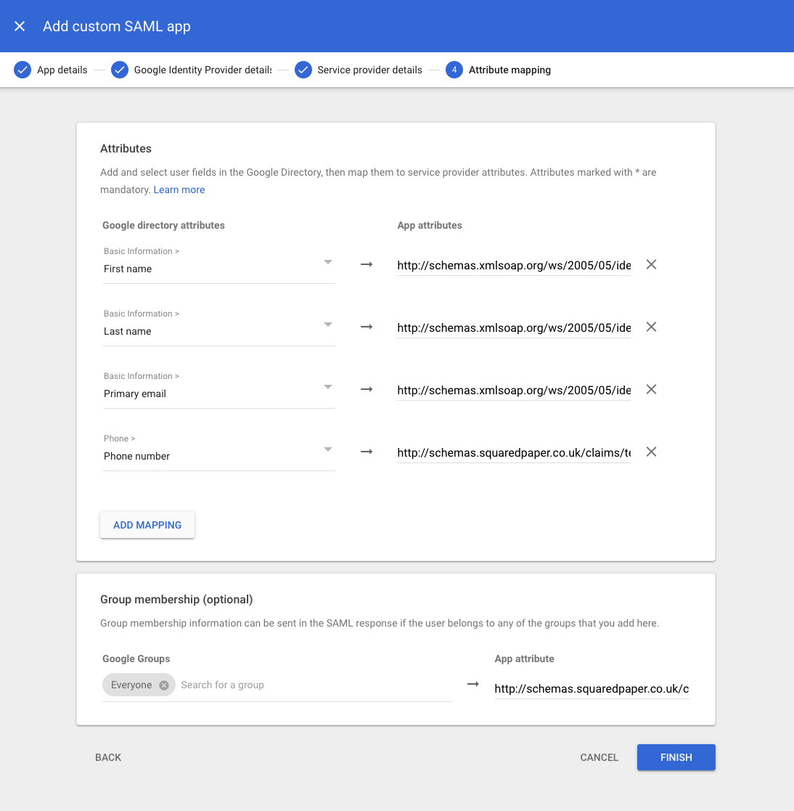Viewport: 794px width, 811px height.
Task: Focus the Search for a group field
Action: click(315, 685)
